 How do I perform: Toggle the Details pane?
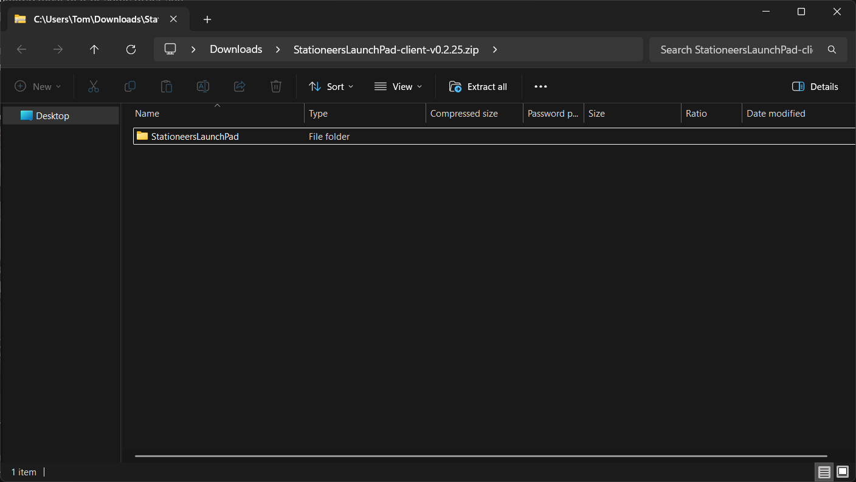pyautogui.click(x=815, y=87)
